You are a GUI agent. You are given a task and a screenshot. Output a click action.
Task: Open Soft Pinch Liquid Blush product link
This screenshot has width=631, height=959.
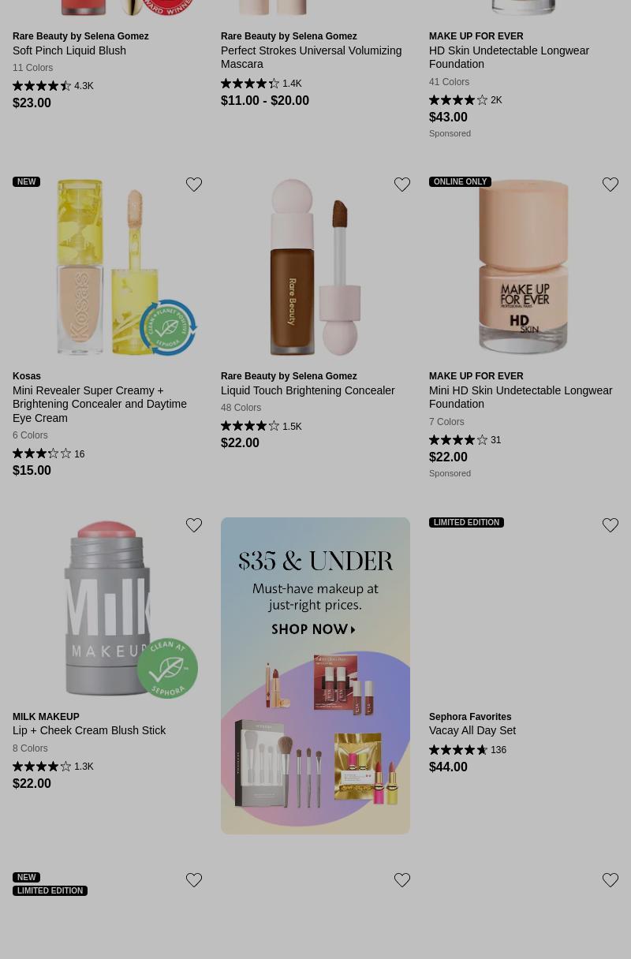pos(69,50)
